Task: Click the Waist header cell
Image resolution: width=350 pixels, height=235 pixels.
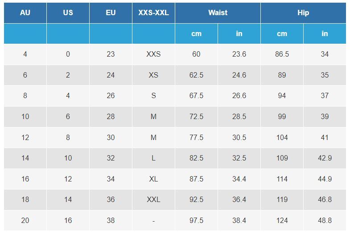Action: (218, 12)
